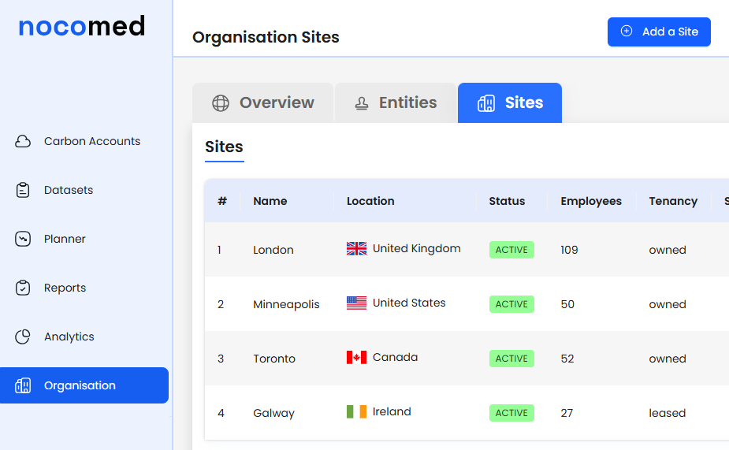
Task: Click the Canada flag icon
Action: point(356,358)
